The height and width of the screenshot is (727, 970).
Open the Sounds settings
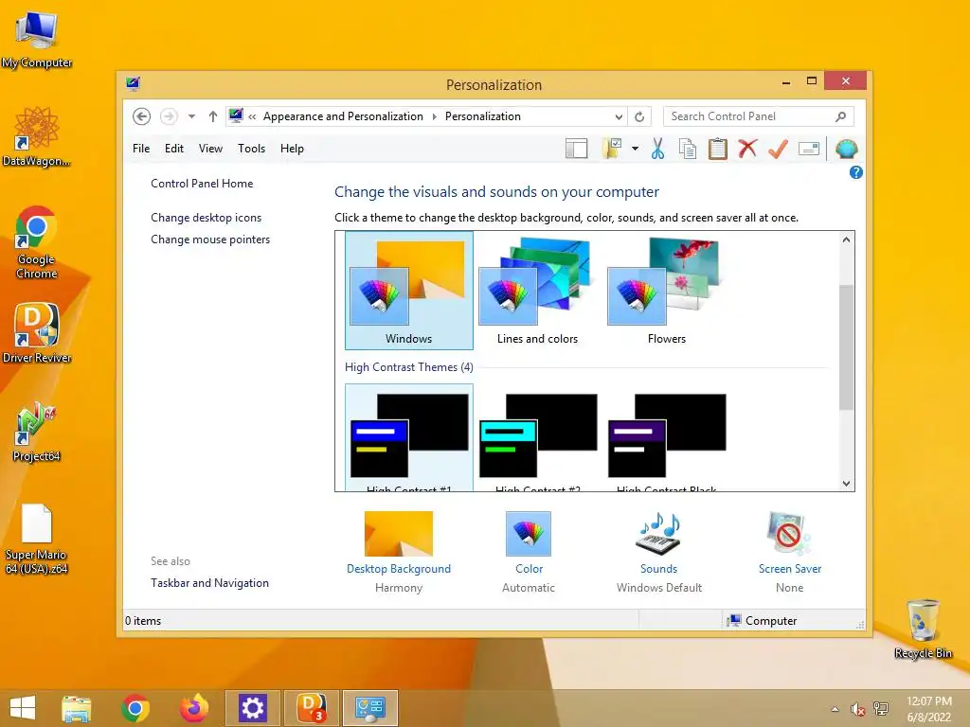coord(659,550)
